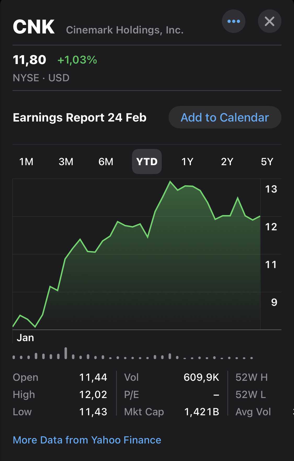Select the 2Y chart range
Image resolution: width=294 pixels, height=461 pixels.
click(227, 162)
